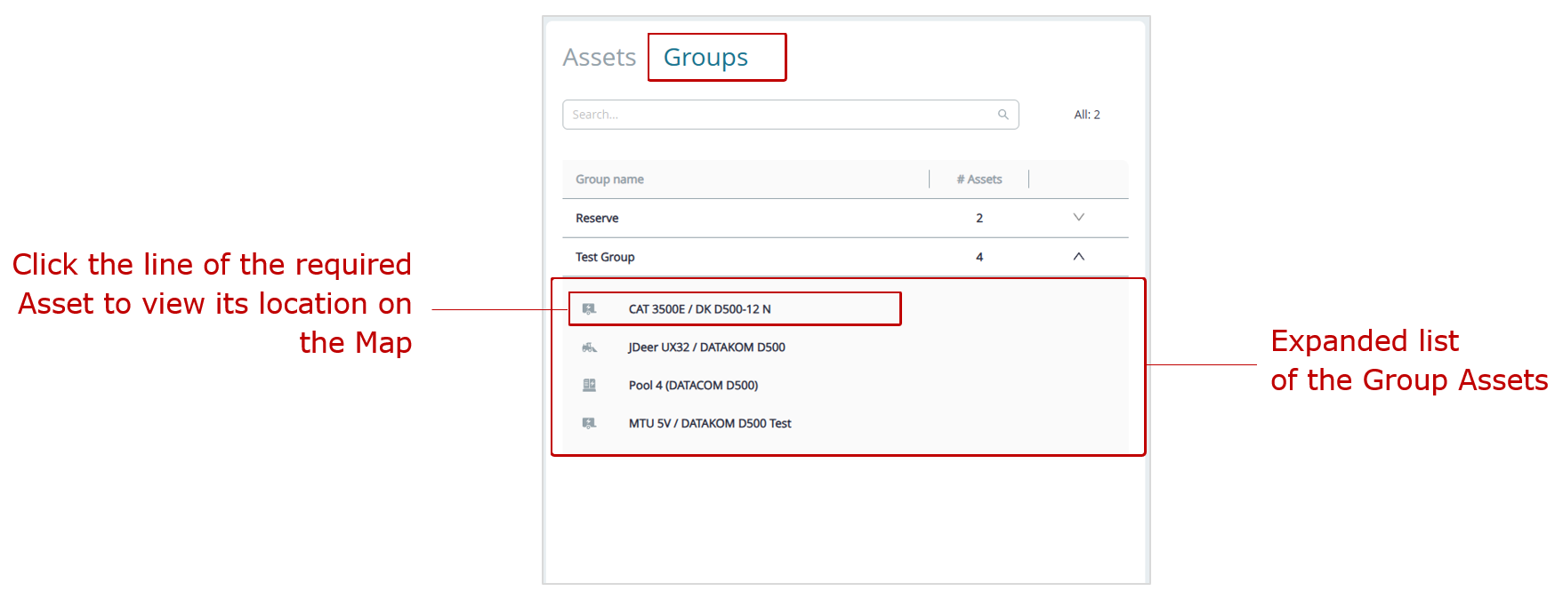The width and height of the screenshot is (1563, 599).
Task: Click the building icon beside Pool 4
Action: tap(589, 386)
